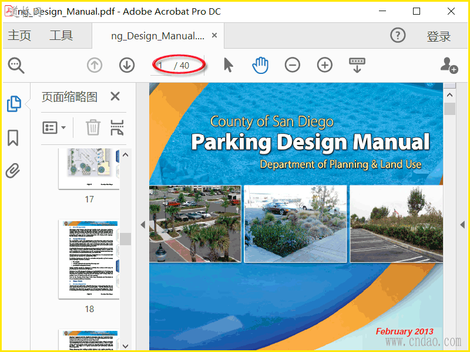The image size is (470, 352).
Task: Click document scroll up arrow
Action: 449,95
